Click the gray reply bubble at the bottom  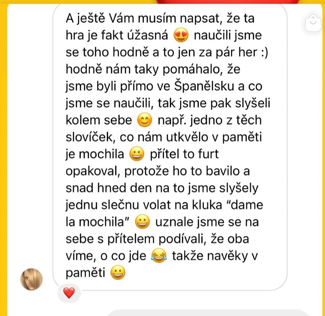pos(207,313)
